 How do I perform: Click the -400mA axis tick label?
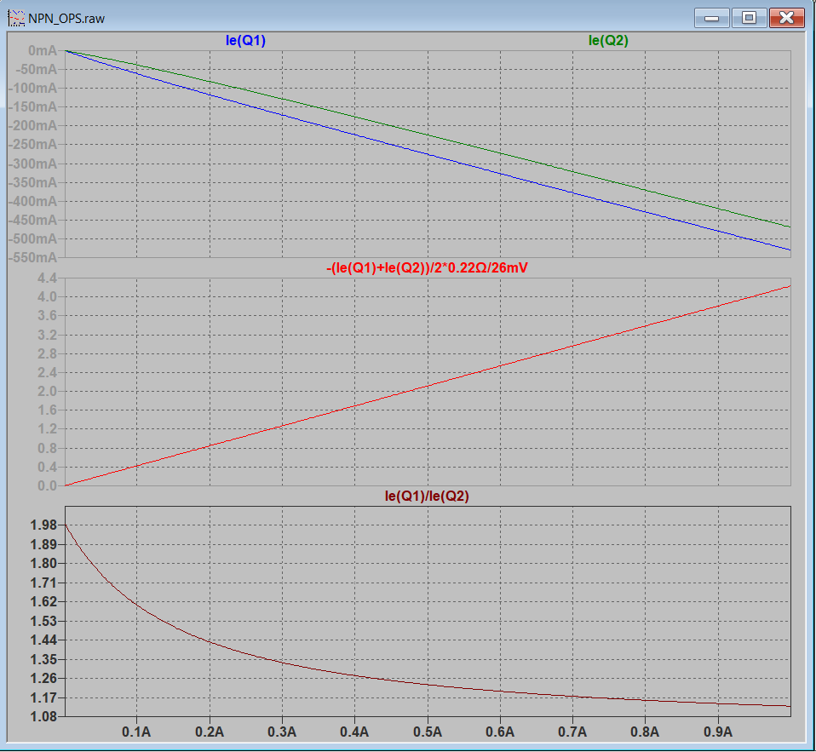tap(34, 201)
